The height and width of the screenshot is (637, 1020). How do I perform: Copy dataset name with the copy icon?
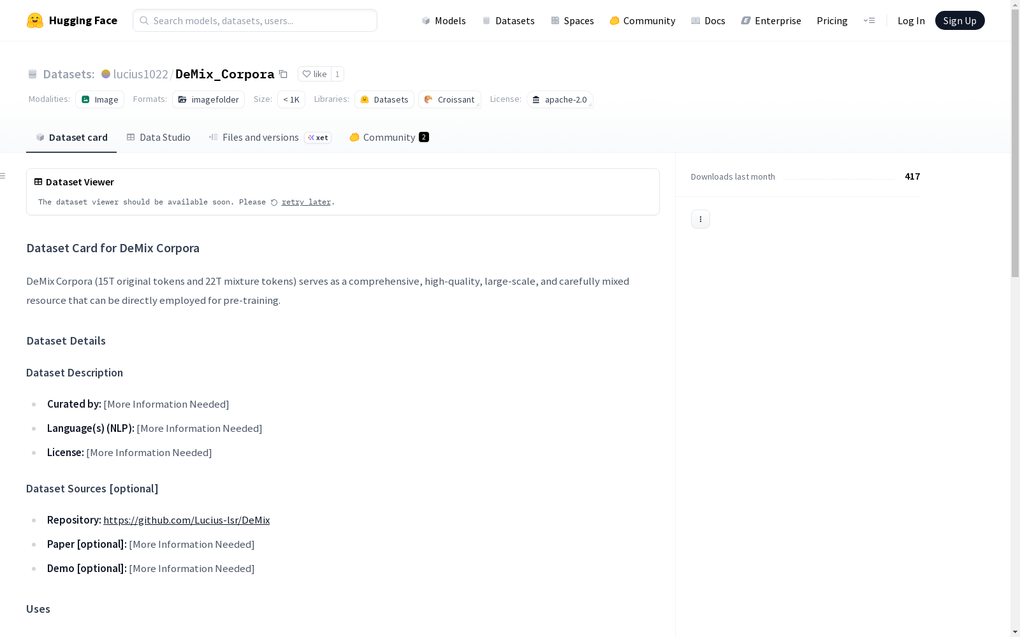coord(283,74)
